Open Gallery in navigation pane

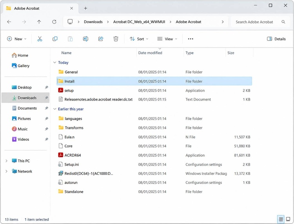coord(21,66)
